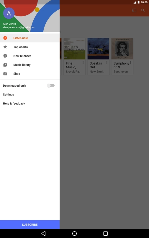149x238 pixels.
Task: Tap Alan Jones profile avatar
Action: (x=9, y=13)
